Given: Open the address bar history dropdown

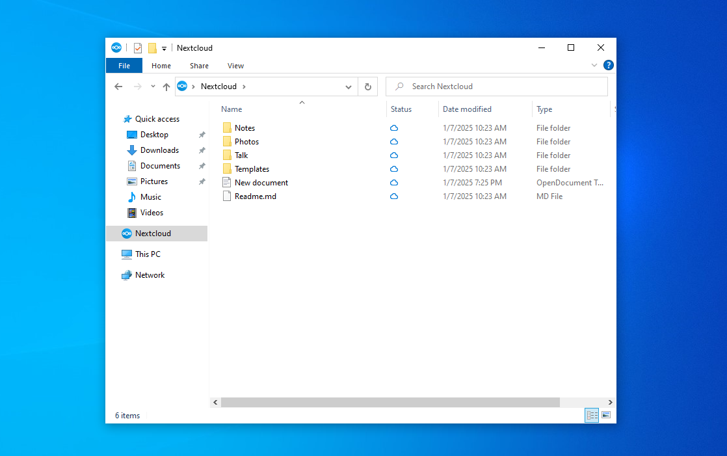Looking at the screenshot, I should 348,87.
